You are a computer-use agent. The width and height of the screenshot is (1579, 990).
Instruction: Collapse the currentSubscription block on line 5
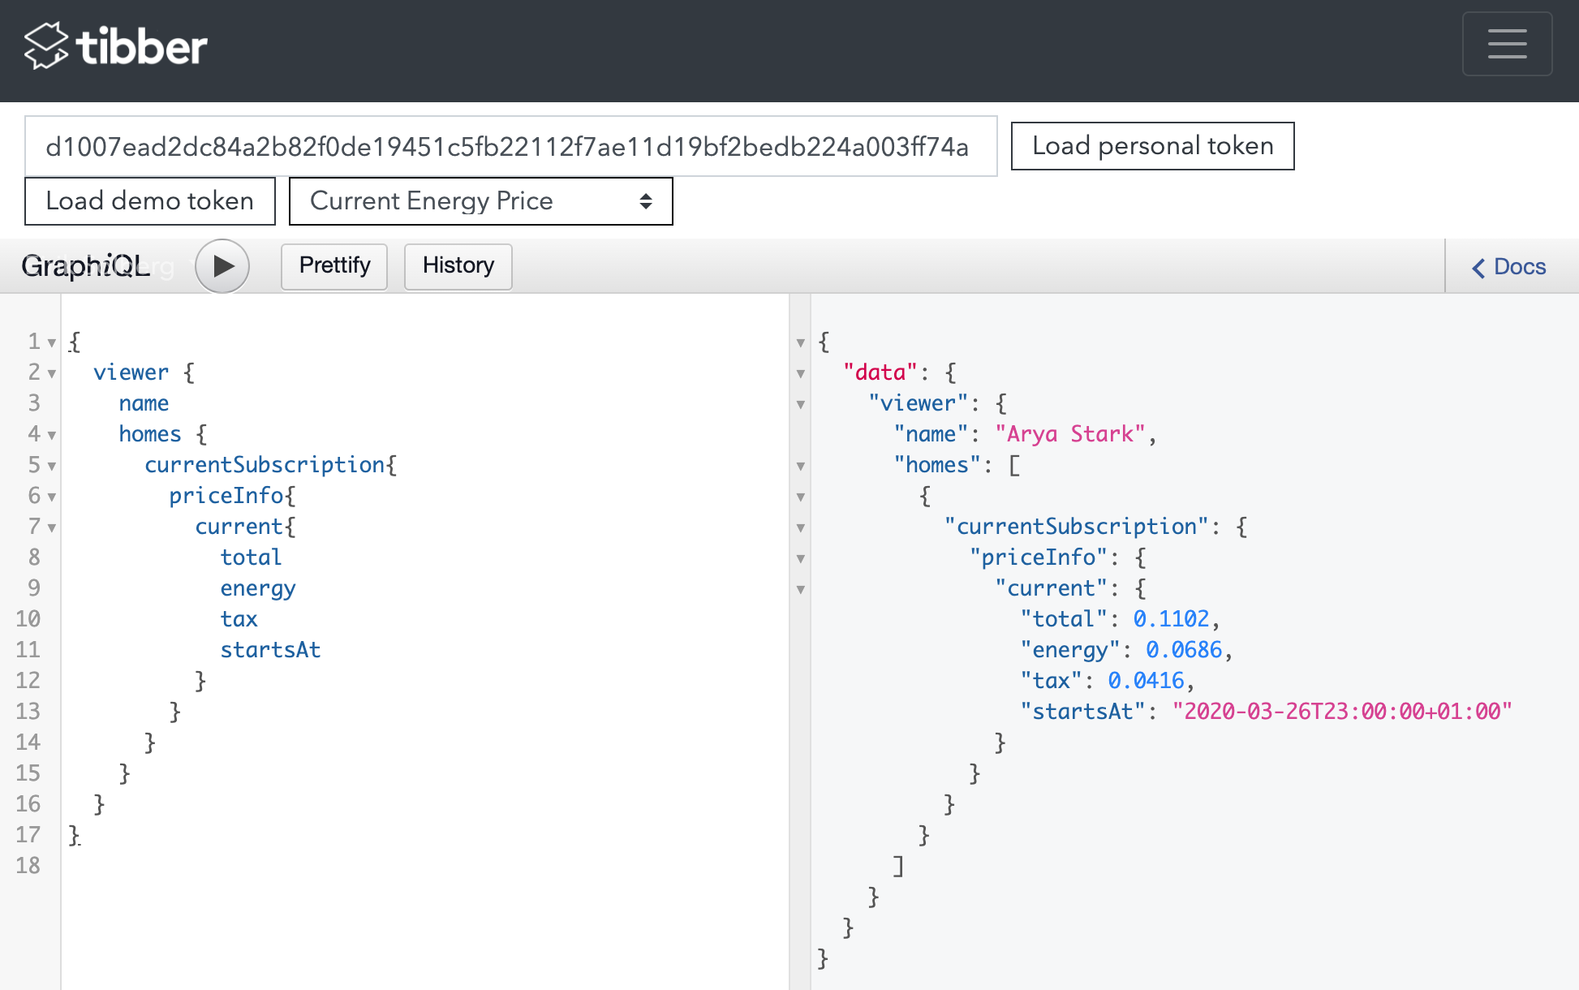tap(52, 466)
